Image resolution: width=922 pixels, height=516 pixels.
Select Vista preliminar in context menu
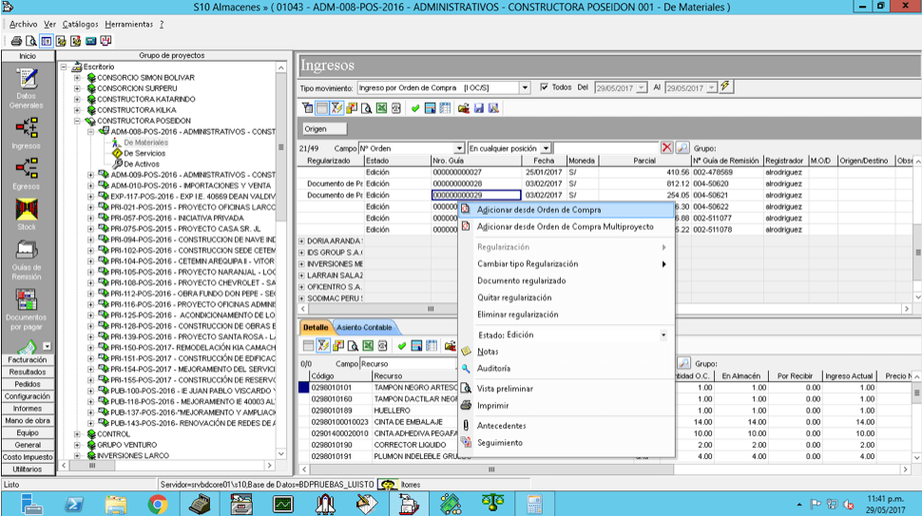505,389
